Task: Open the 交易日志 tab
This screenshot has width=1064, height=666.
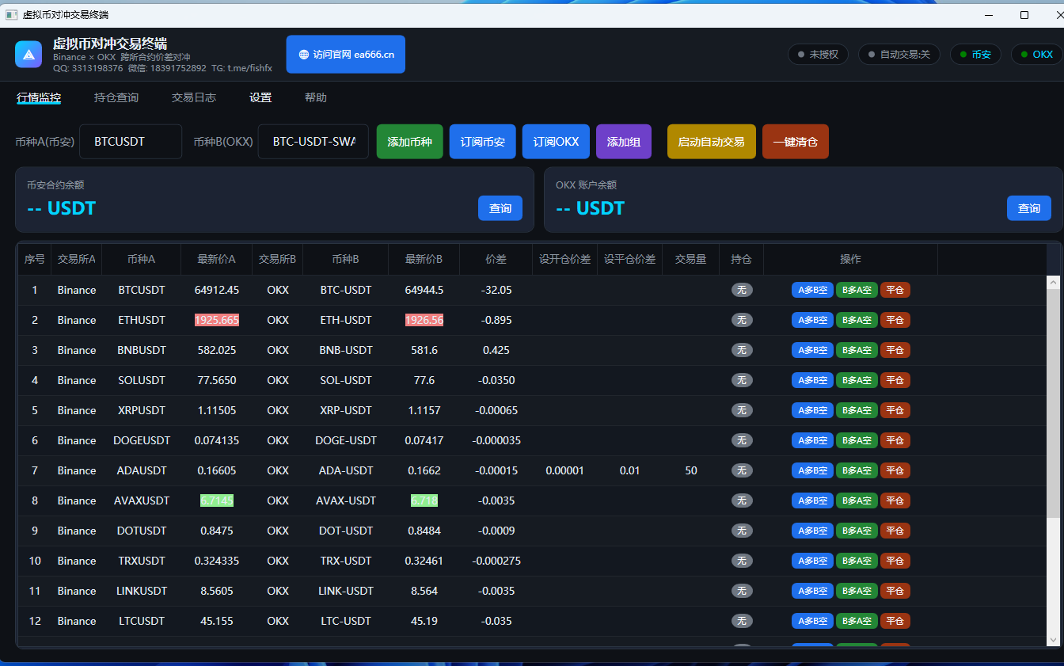Action: coord(194,98)
